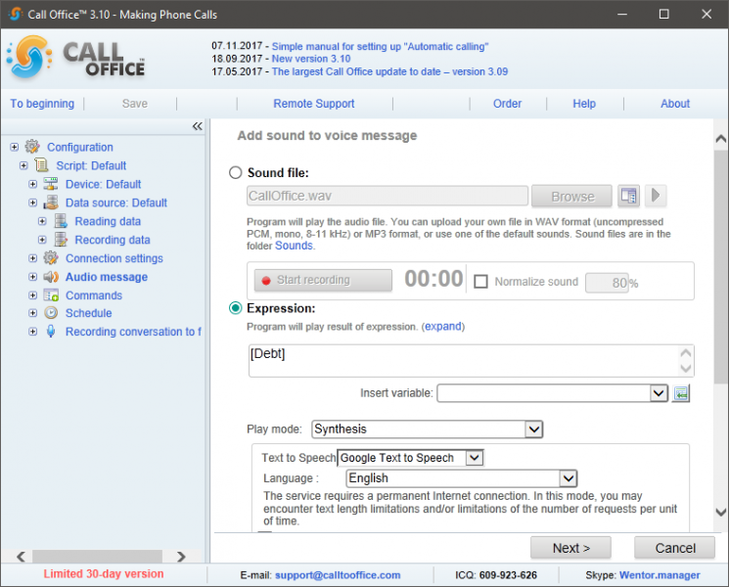Click the Save menu item
This screenshot has height=587, width=729.
(x=135, y=104)
